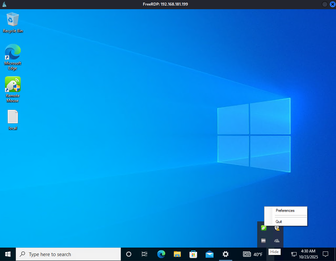Click the VMware Tools tray icon

263,241
